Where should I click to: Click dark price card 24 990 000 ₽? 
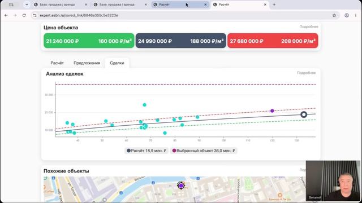coord(181,41)
